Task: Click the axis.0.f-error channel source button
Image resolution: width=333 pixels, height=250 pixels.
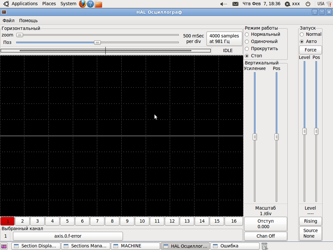Action: [68, 236]
